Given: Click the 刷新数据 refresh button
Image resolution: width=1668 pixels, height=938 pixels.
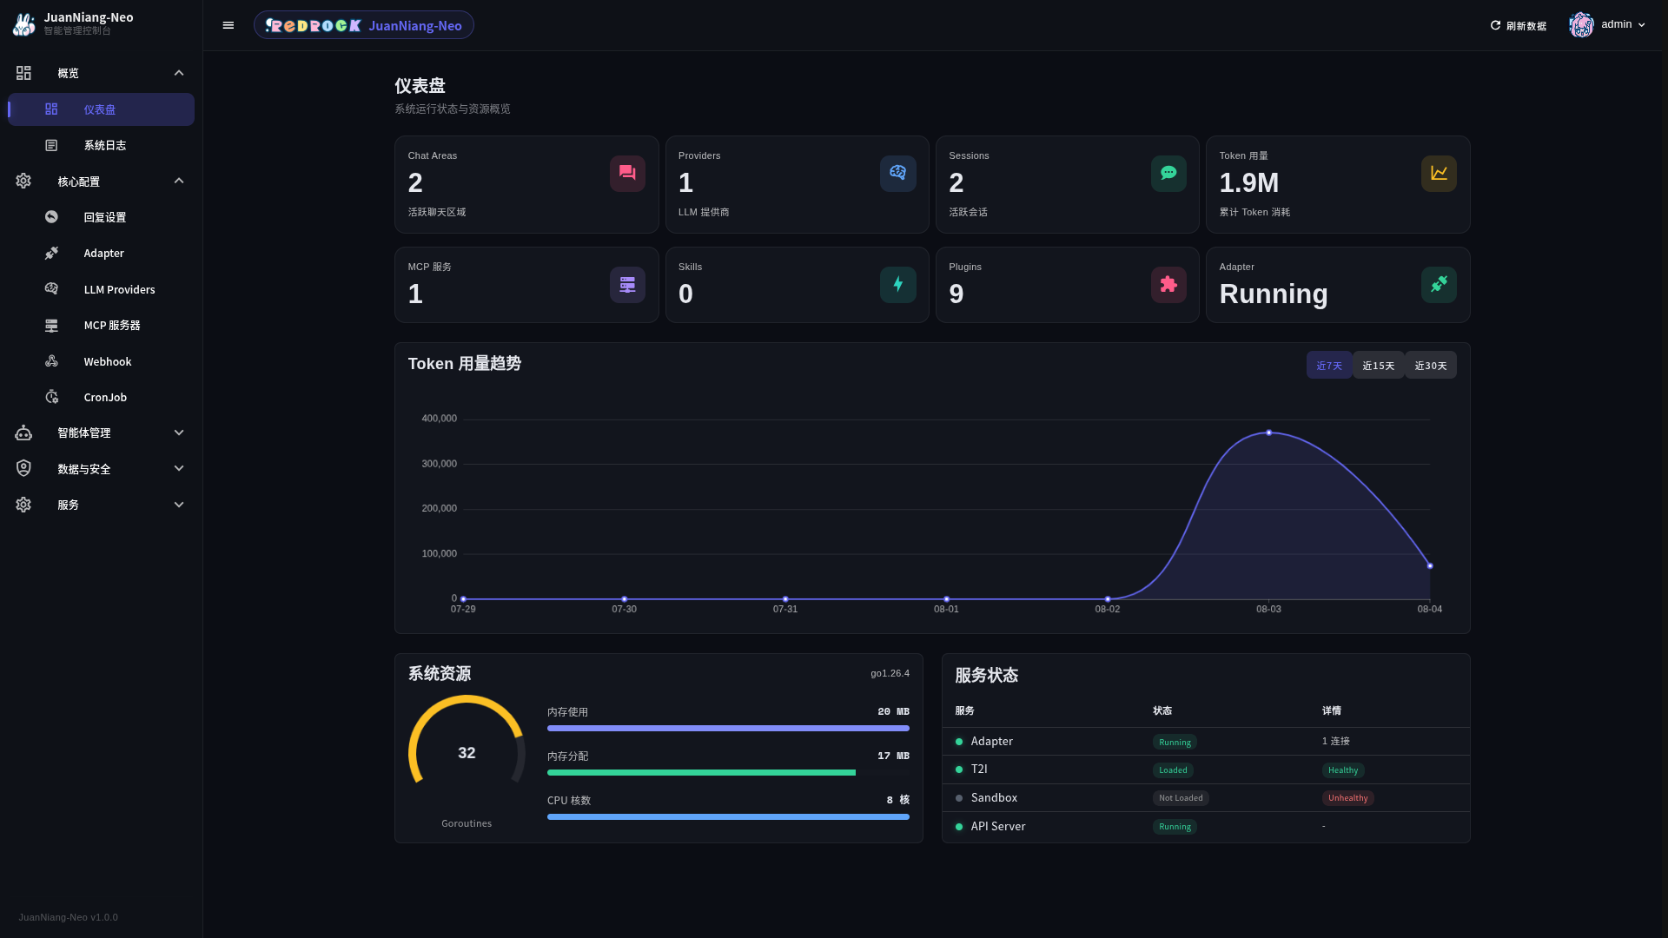Looking at the screenshot, I should click(x=1518, y=25).
